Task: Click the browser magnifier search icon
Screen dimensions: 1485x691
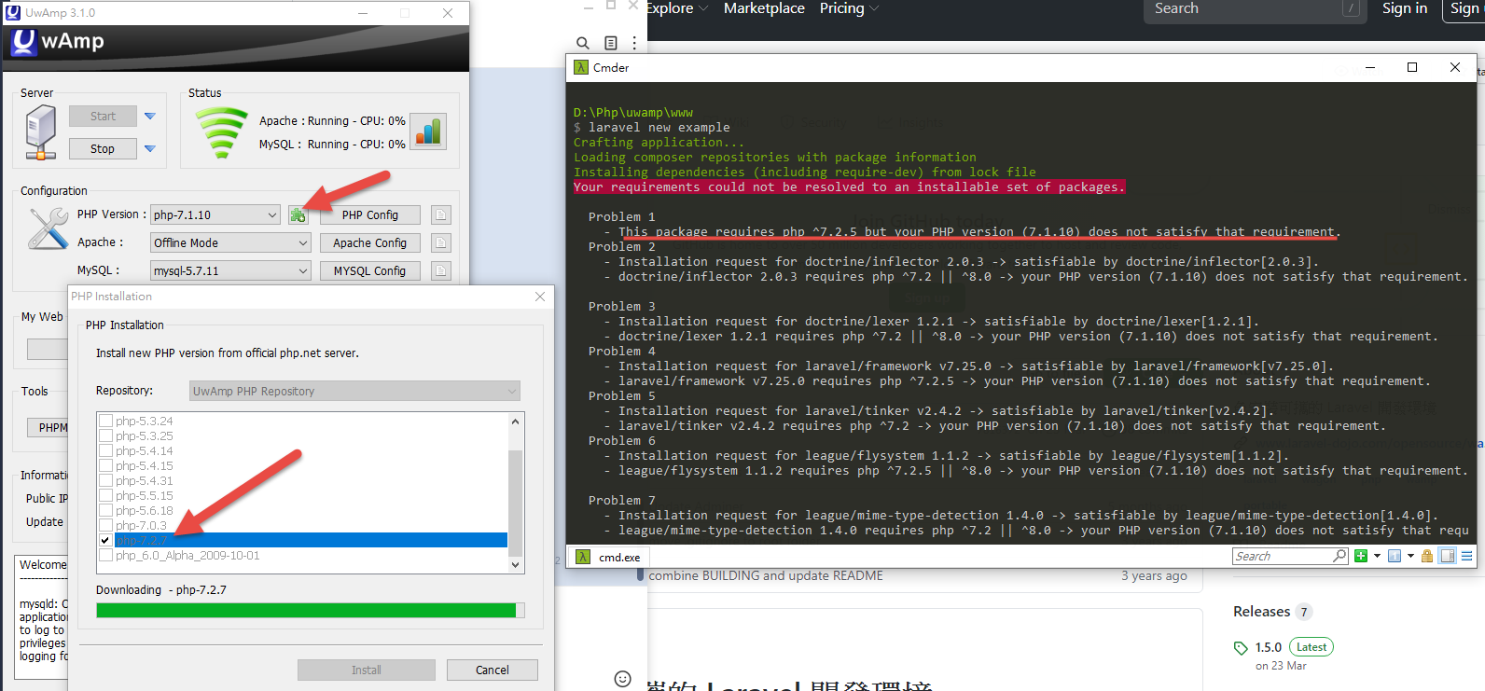Action: click(x=583, y=43)
